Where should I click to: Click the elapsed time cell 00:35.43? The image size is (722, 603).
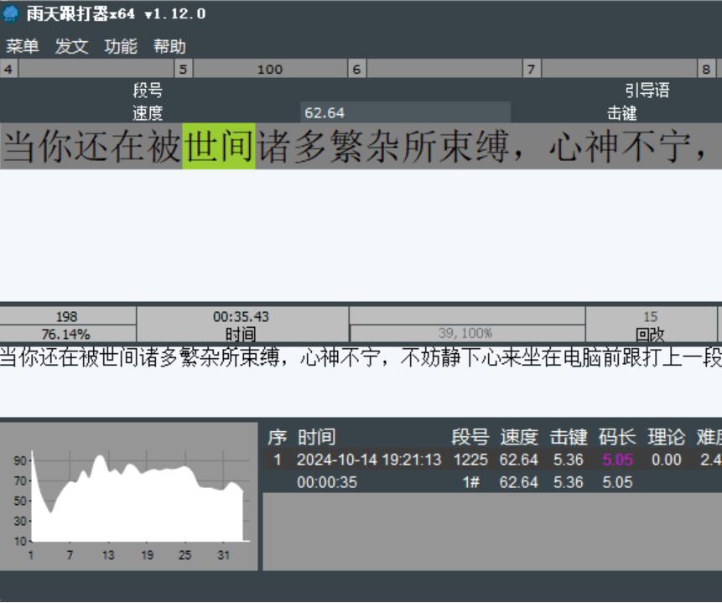(242, 317)
